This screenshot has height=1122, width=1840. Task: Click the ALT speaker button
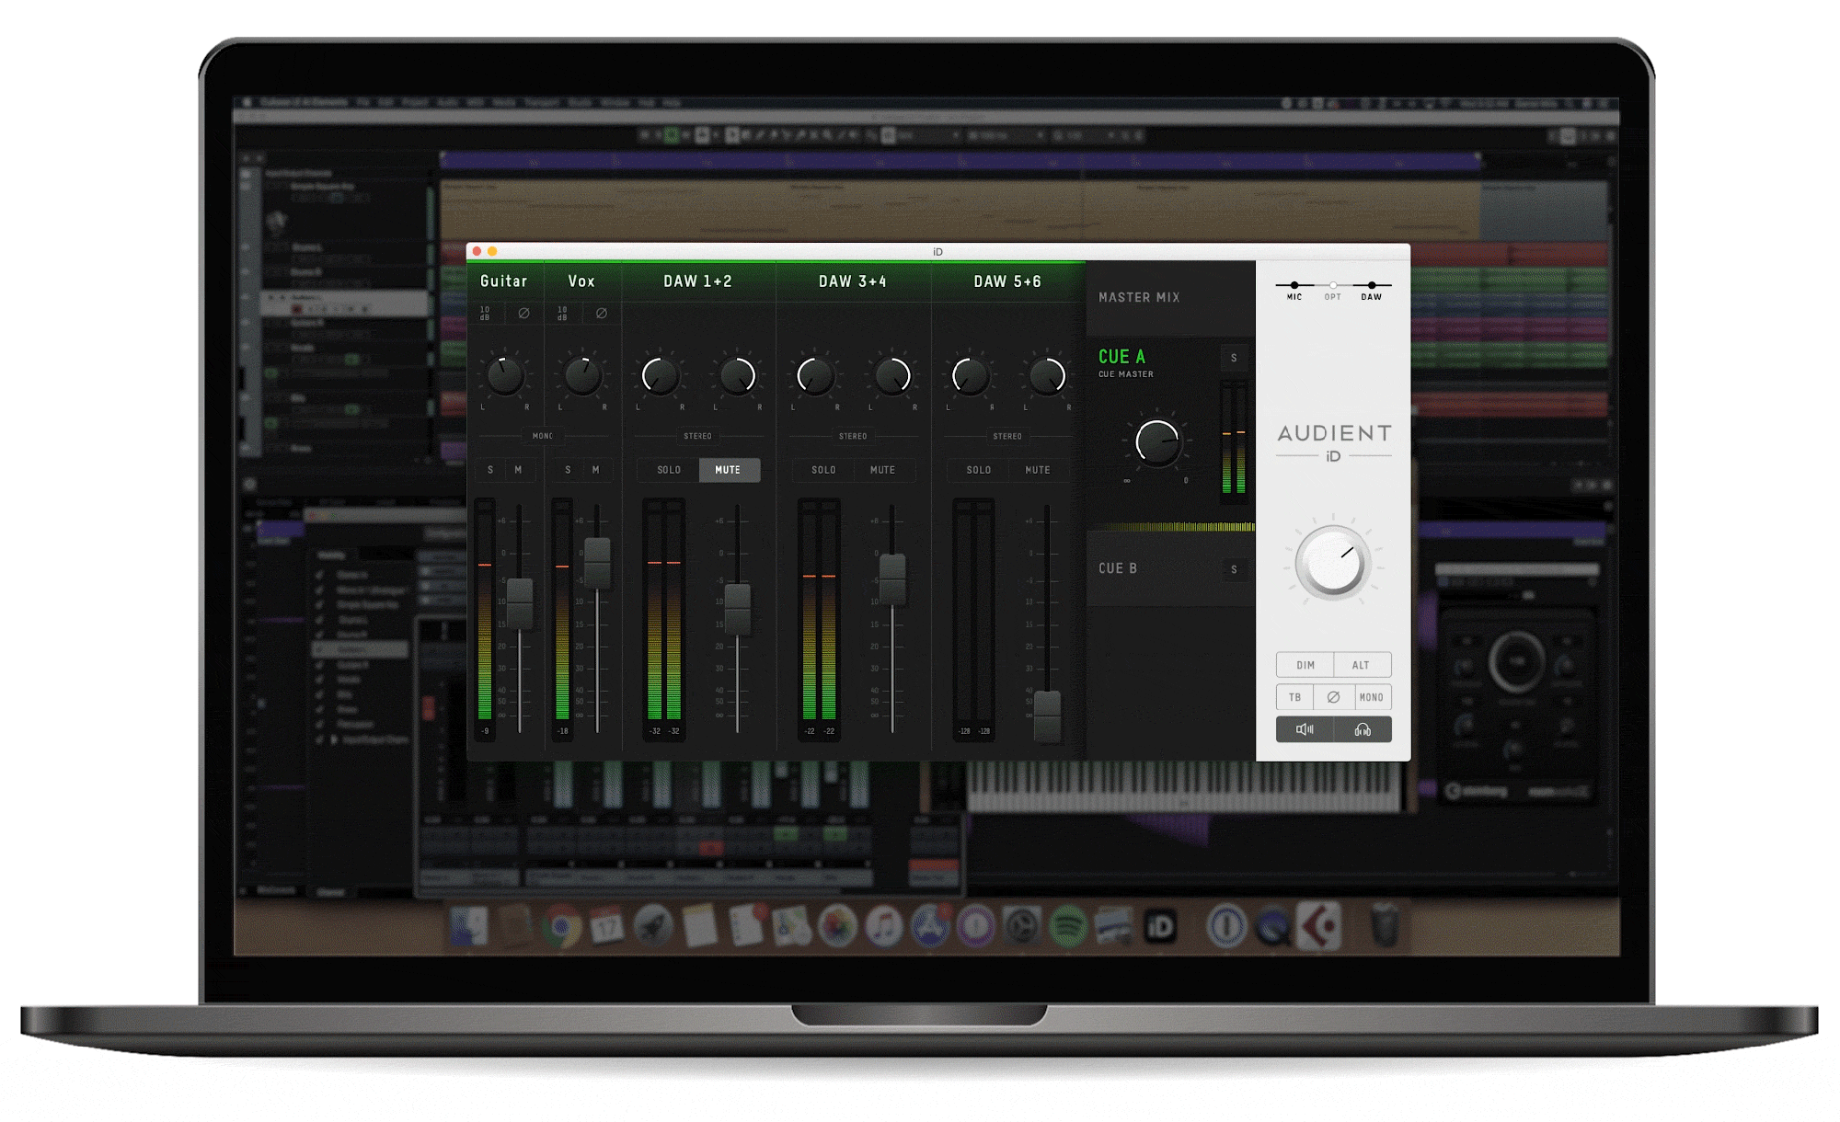(x=1362, y=665)
